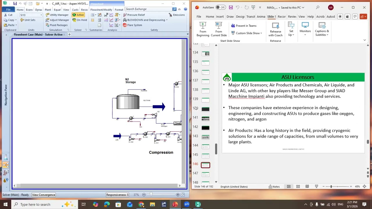Collapse the PowerPoint ribbon chevron

pyautogui.click(x=364, y=40)
